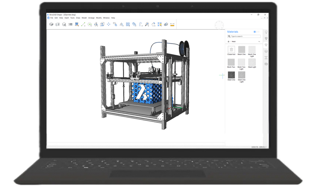Open the layers stack side panel icon

266,51
